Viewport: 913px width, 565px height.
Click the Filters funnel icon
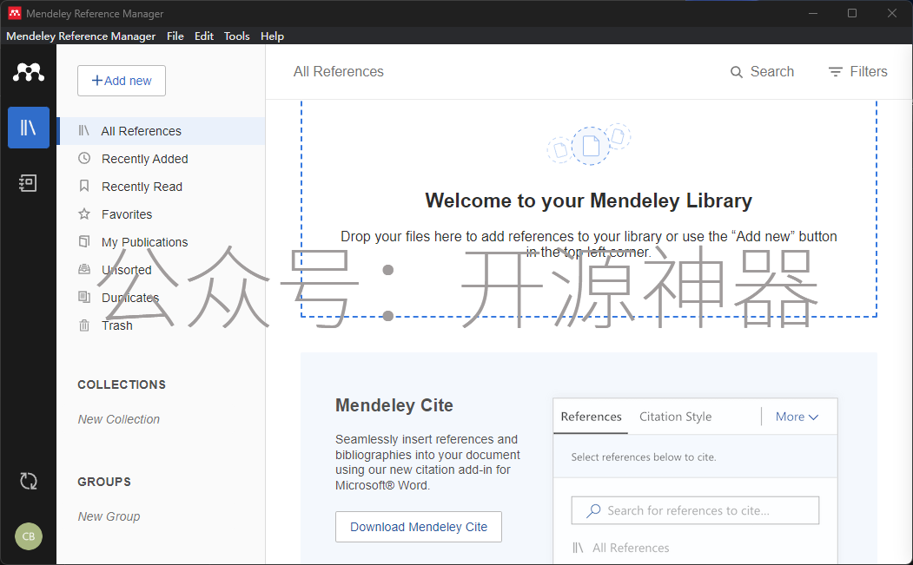836,71
